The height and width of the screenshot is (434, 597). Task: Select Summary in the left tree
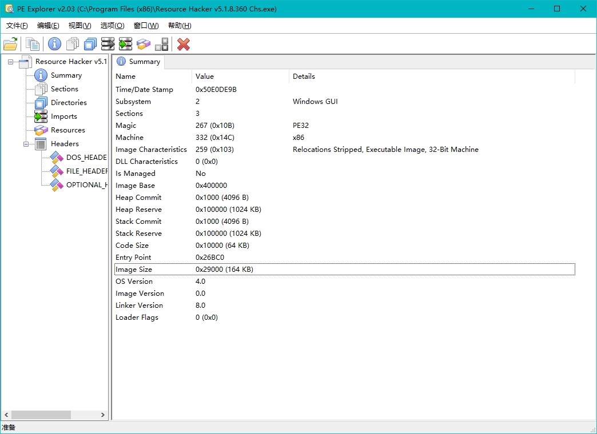click(x=66, y=75)
